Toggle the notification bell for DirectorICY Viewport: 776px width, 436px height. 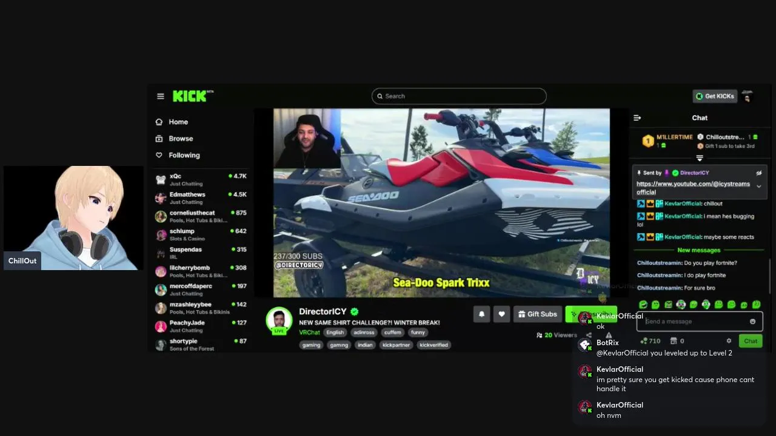(481, 314)
